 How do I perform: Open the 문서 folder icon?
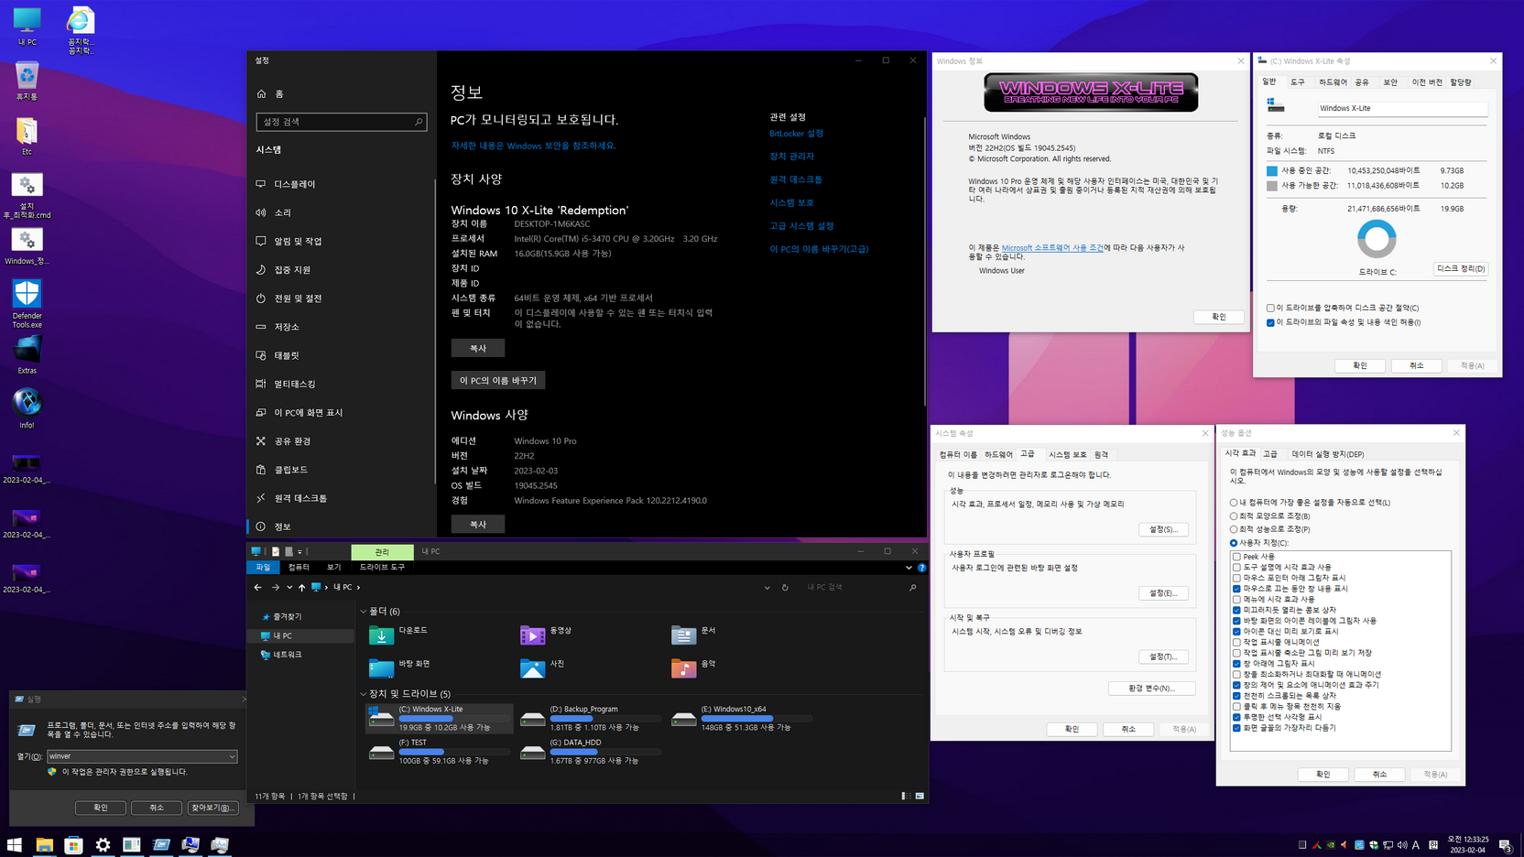click(x=683, y=635)
